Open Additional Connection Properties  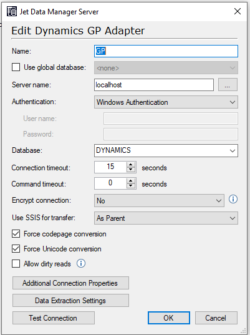[70, 283]
